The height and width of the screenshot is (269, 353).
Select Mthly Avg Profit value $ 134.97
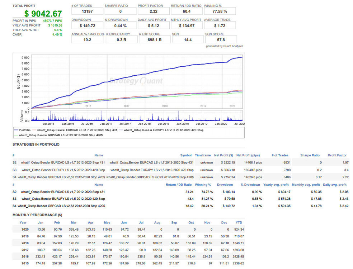click(x=187, y=26)
